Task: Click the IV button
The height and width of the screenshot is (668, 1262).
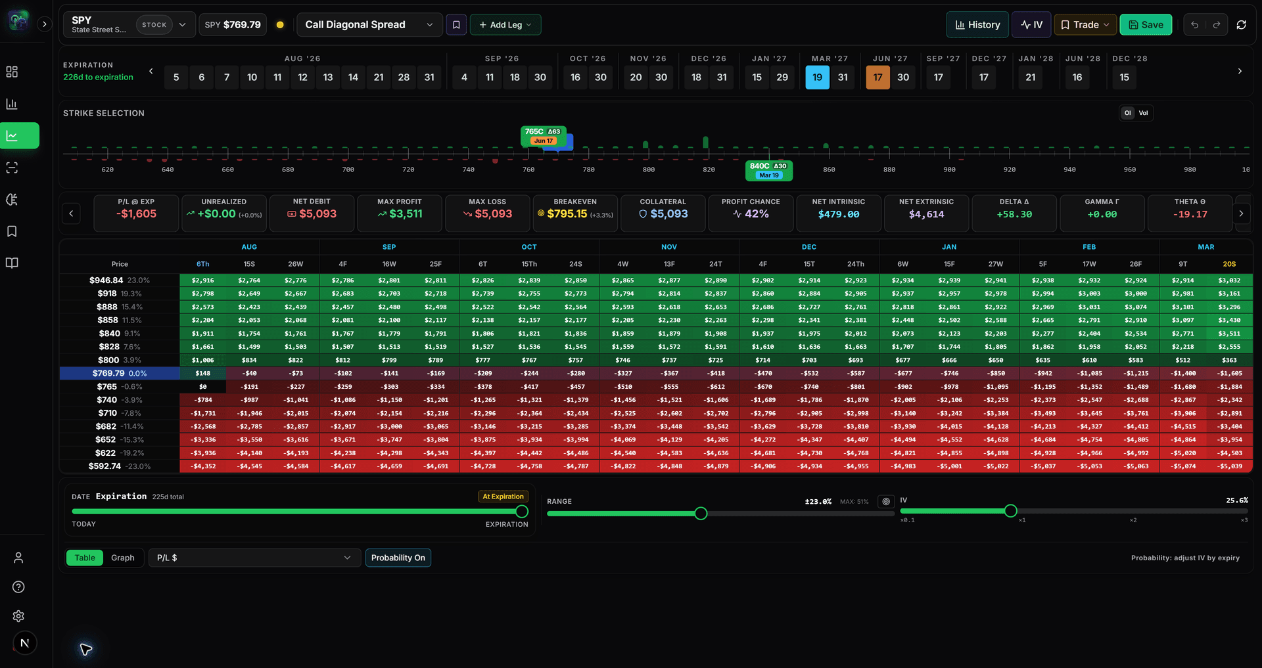Action: [1031, 25]
